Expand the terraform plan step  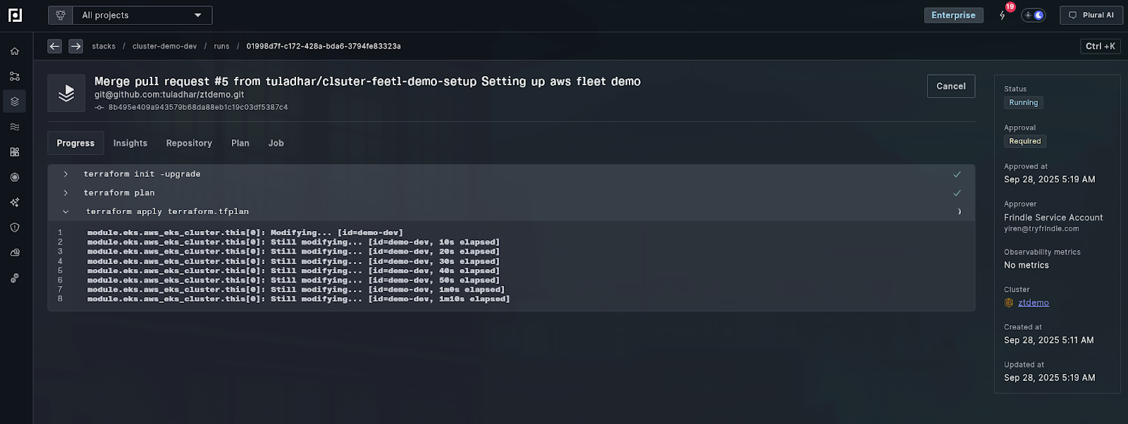point(66,193)
